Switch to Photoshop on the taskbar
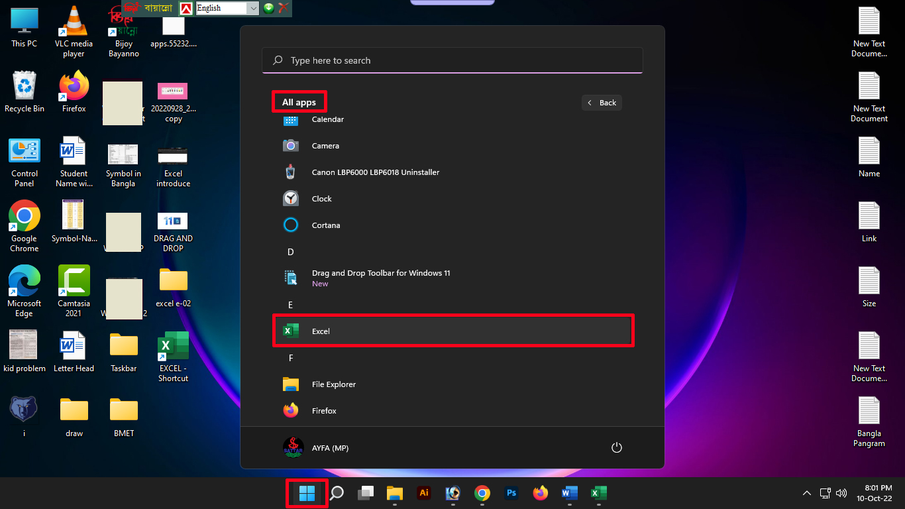Image resolution: width=905 pixels, height=509 pixels. [x=511, y=493]
